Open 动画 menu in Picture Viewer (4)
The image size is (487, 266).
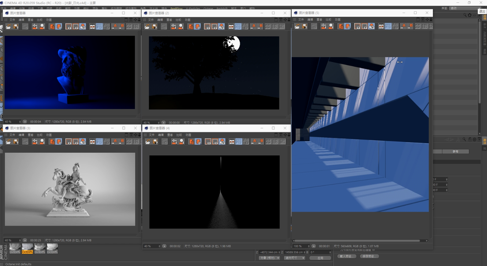pyautogui.click(x=188, y=135)
